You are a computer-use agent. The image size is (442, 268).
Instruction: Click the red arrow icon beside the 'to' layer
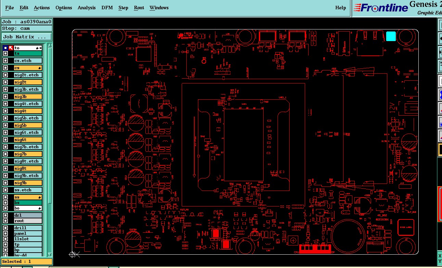11,48
